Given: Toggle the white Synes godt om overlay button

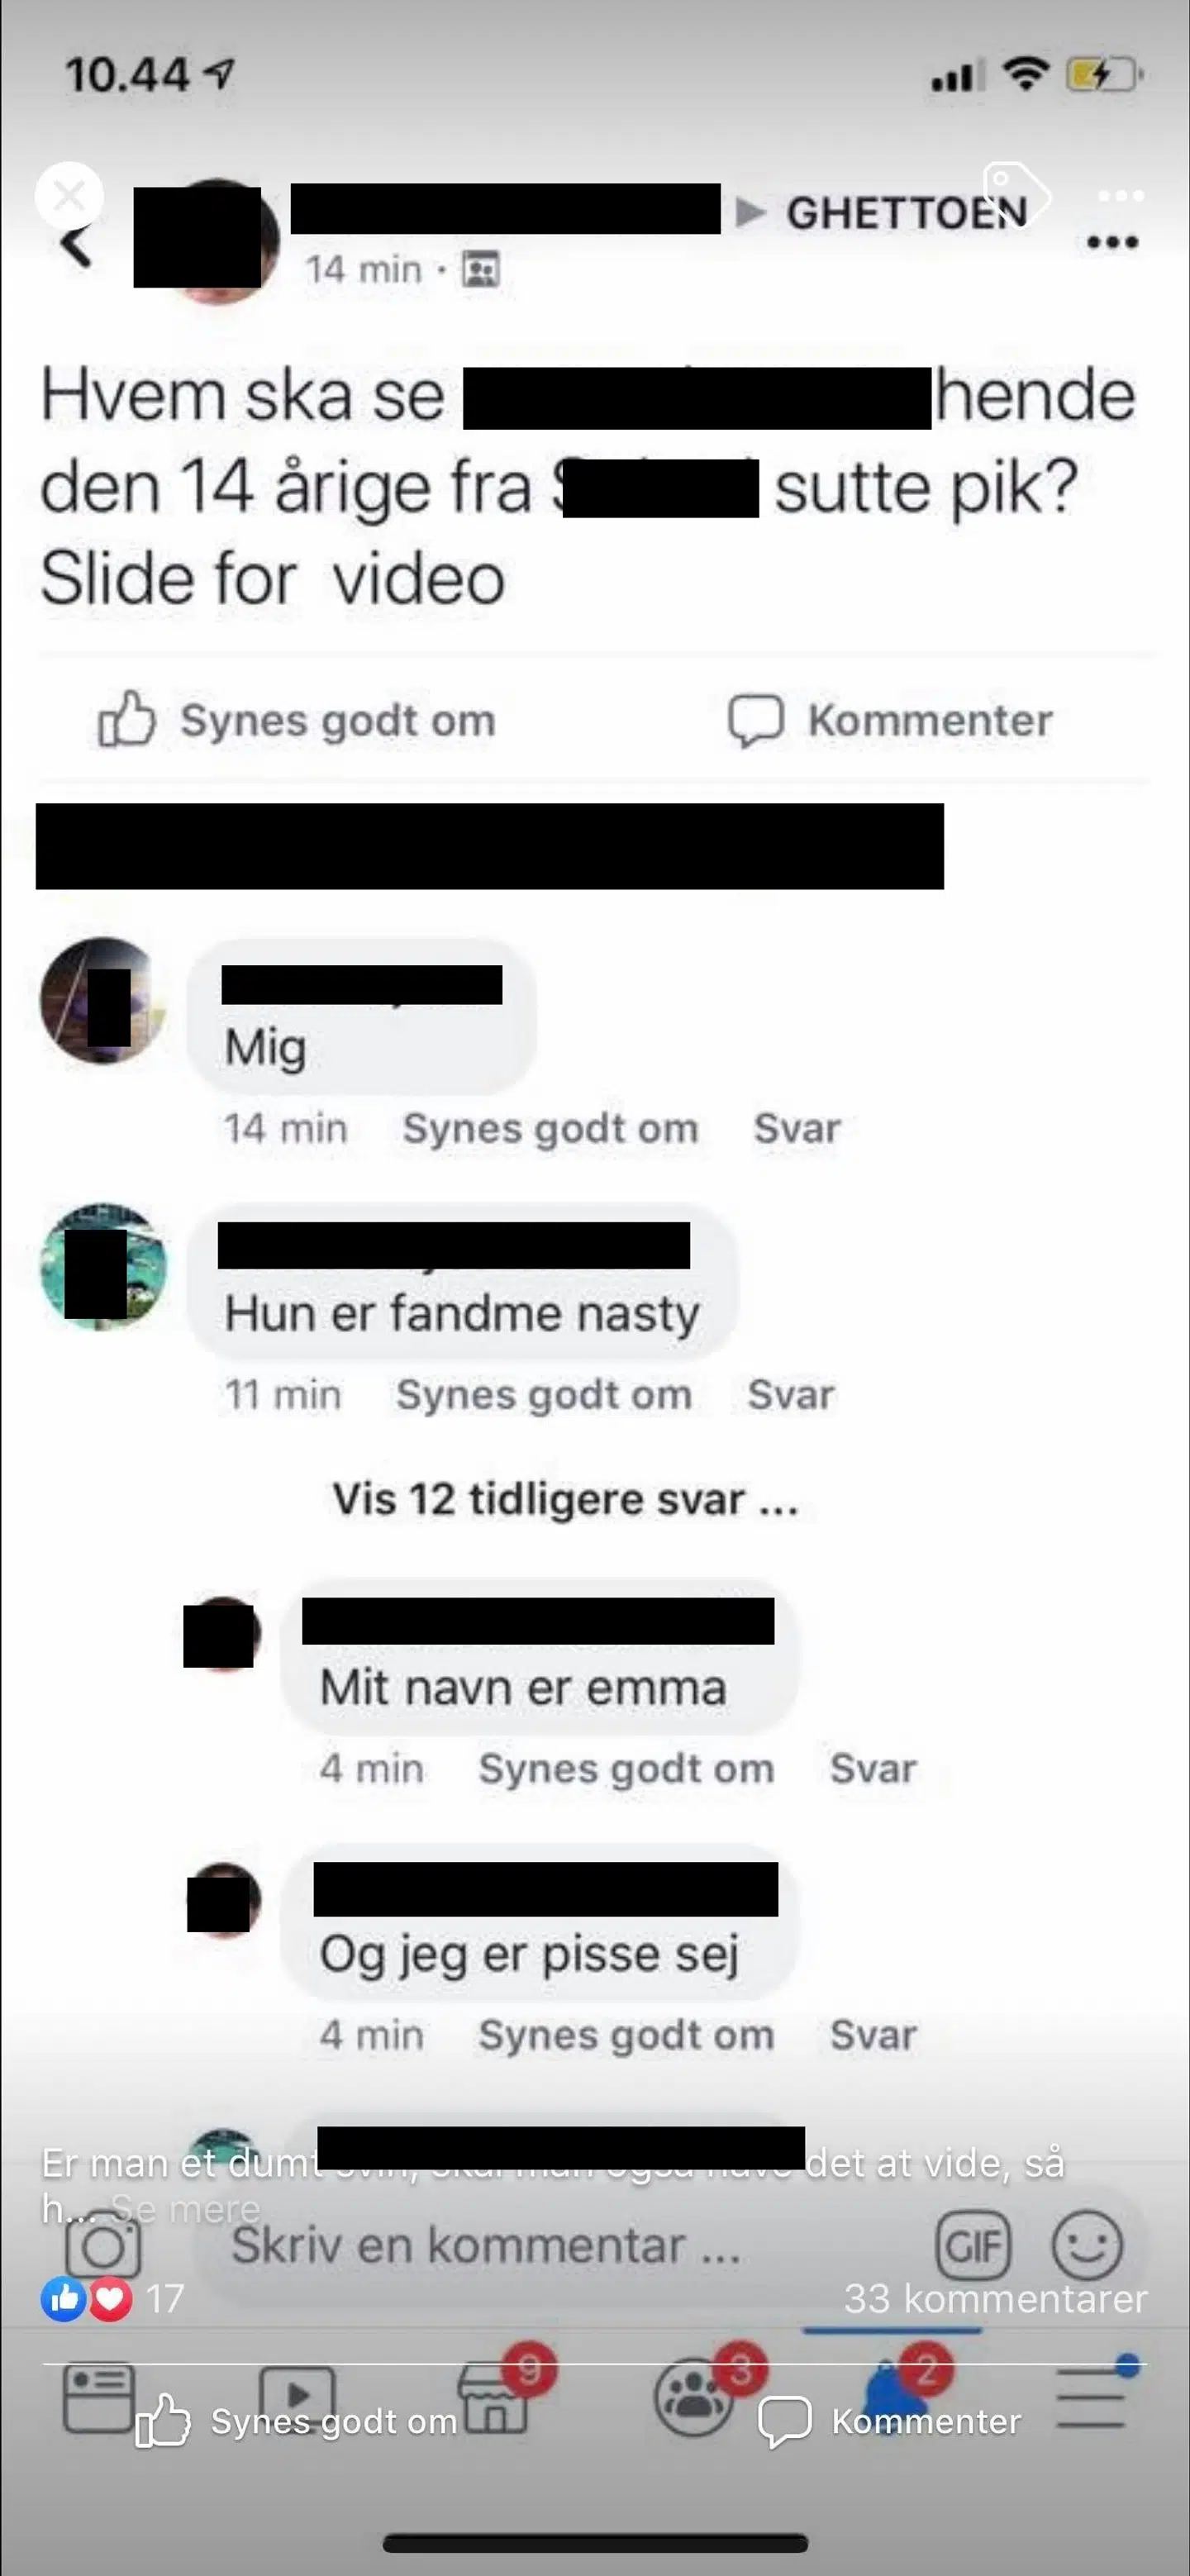Looking at the screenshot, I should tap(297, 2421).
